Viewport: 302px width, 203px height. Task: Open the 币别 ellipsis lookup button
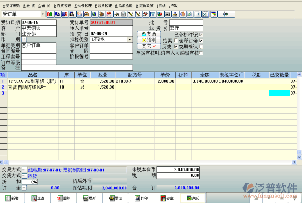click(24, 40)
